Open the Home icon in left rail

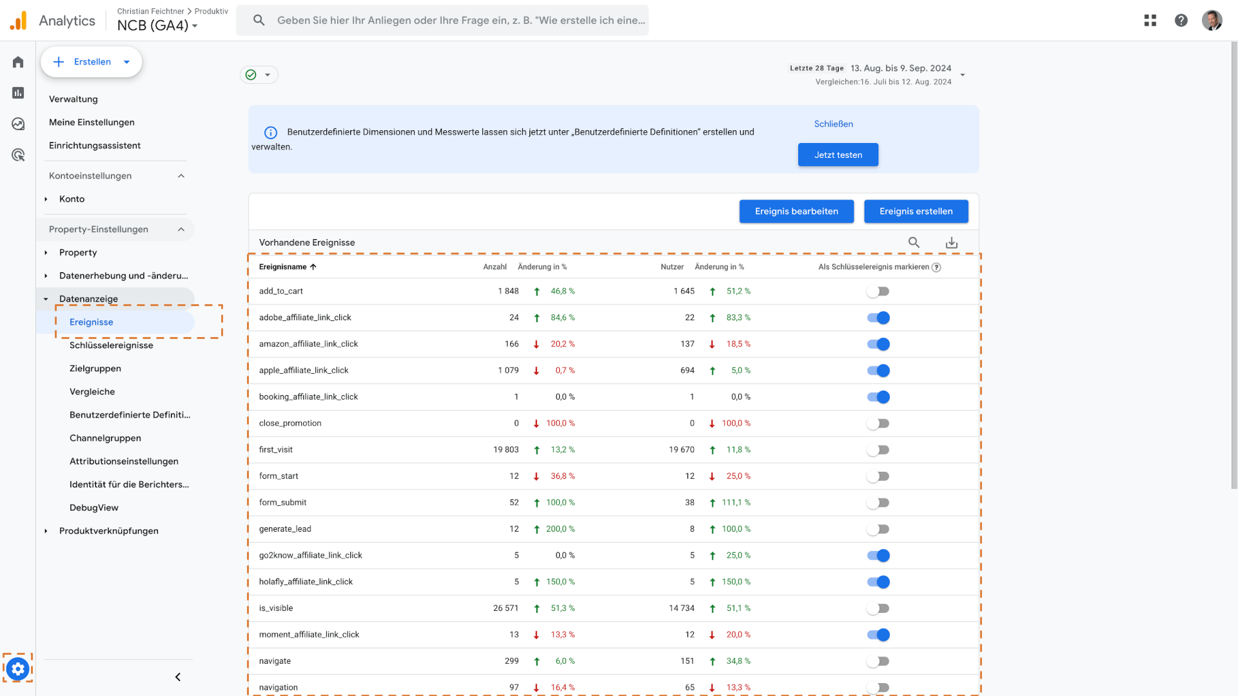pyautogui.click(x=18, y=62)
